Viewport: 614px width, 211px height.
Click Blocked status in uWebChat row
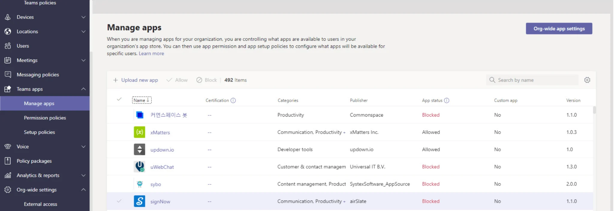(431, 167)
